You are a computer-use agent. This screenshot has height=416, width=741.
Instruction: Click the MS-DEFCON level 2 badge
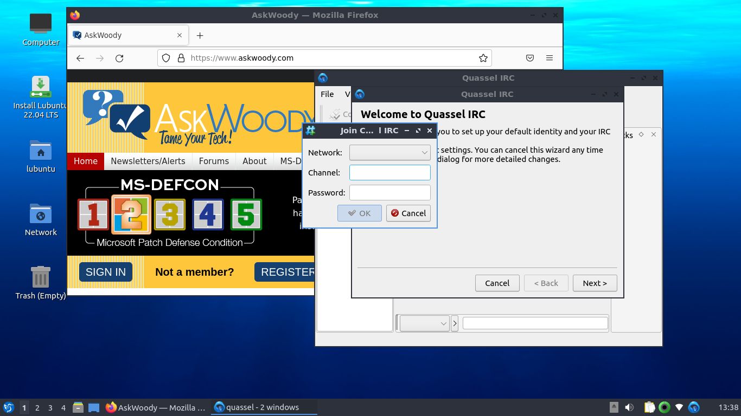coord(131,214)
